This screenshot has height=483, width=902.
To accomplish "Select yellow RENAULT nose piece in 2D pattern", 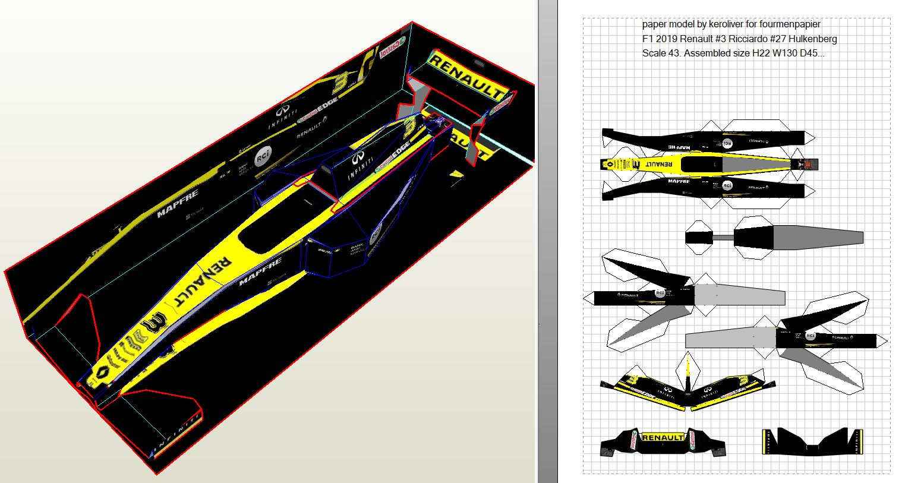I will 709,163.
